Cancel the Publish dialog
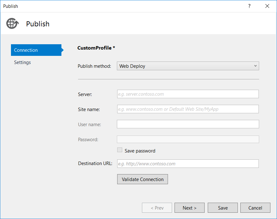Image resolution: width=277 pixels, height=219 pixels. [255, 208]
